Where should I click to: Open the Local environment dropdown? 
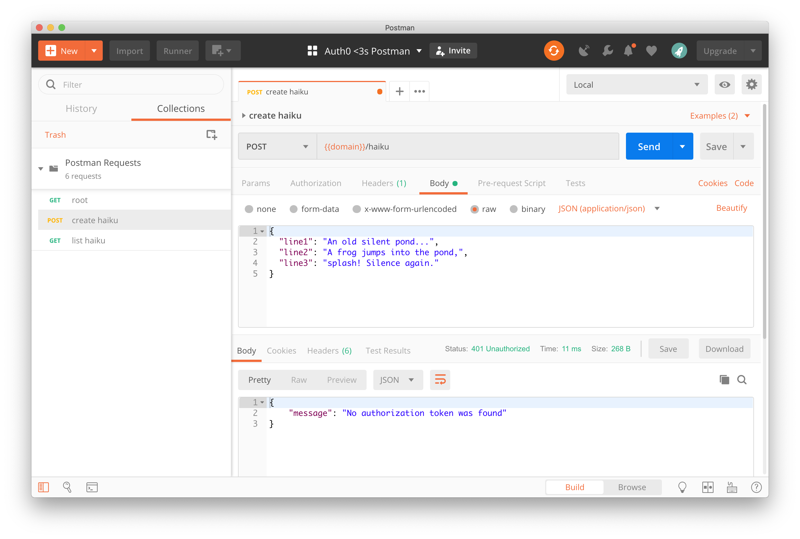pyautogui.click(x=636, y=85)
